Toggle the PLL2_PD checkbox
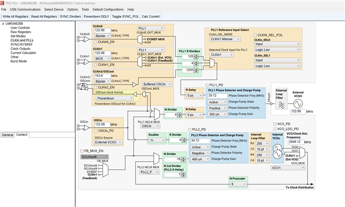The height and width of the screenshot is (207, 345). click(190, 129)
